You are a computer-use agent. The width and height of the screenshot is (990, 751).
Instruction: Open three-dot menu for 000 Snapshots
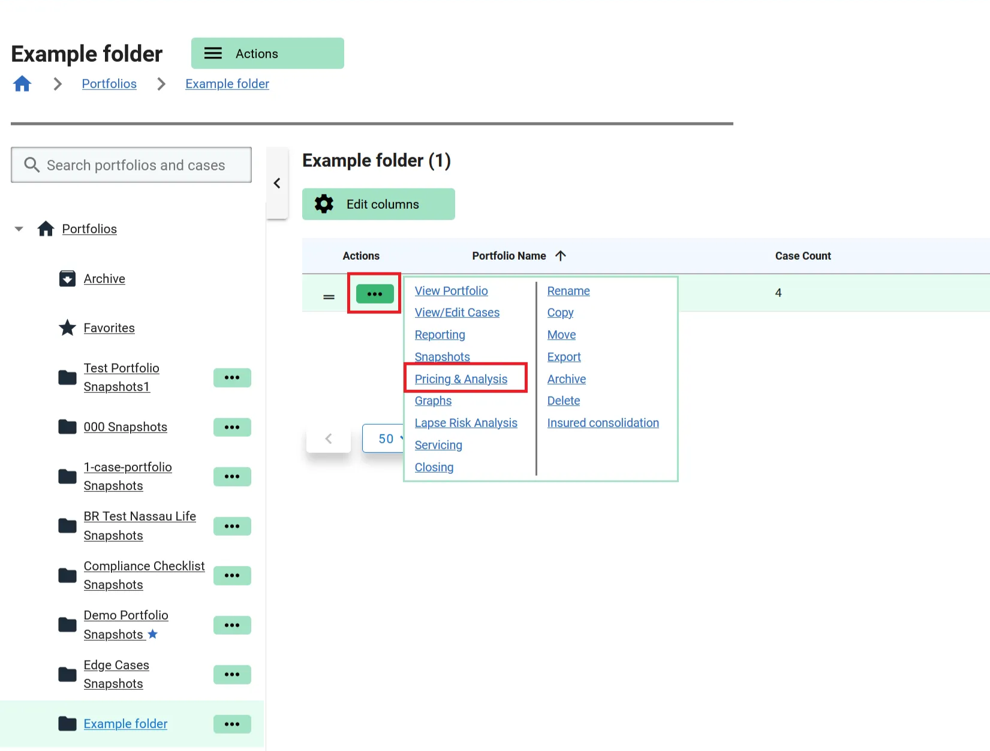(x=232, y=428)
